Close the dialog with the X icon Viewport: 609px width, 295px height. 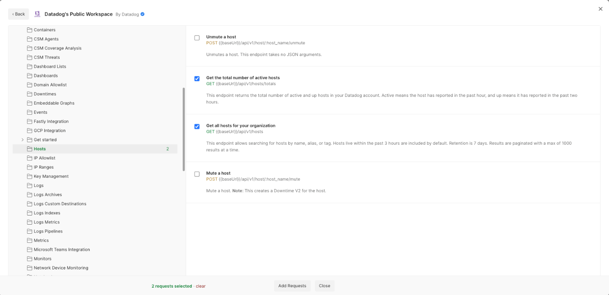pos(601,9)
